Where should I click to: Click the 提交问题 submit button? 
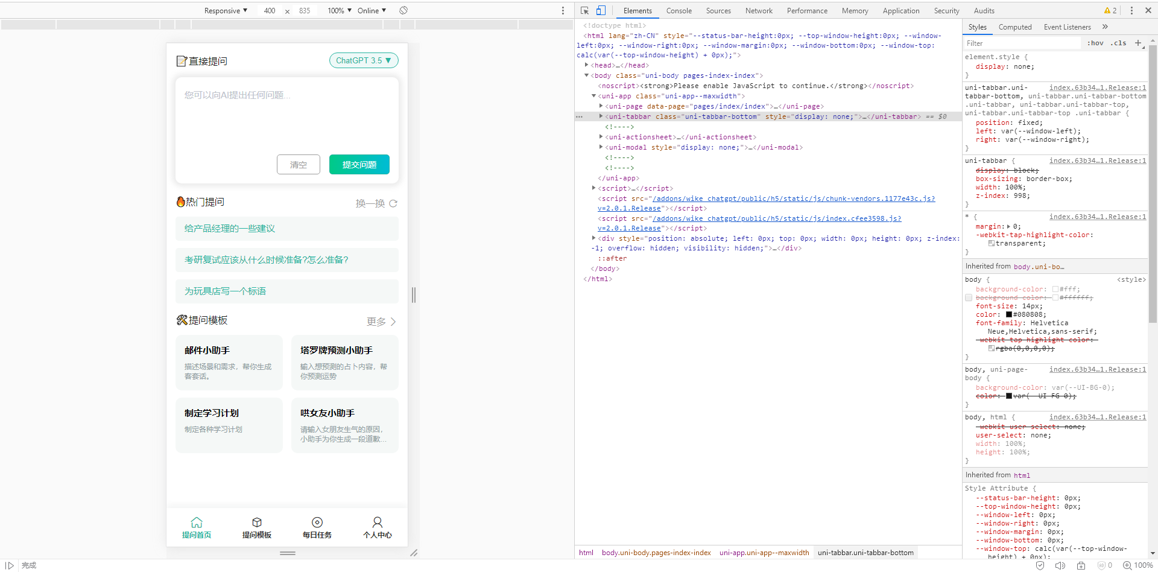[x=359, y=164]
